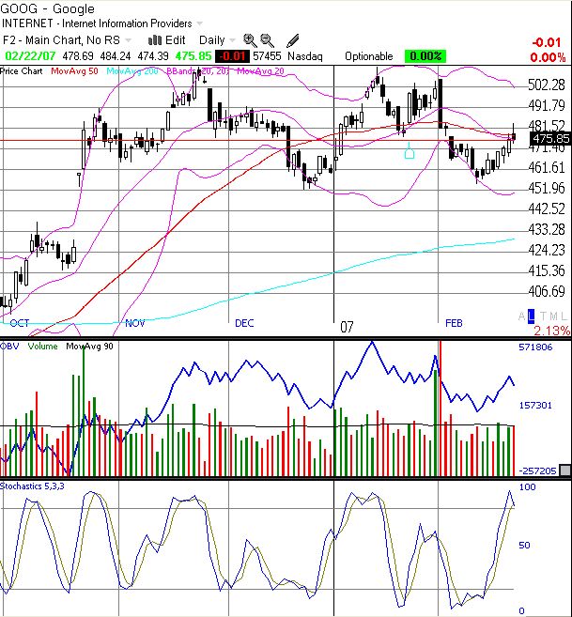Click the zoom in magnifier icon
The height and width of the screenshot is (617, 572).
pos(250,39)
